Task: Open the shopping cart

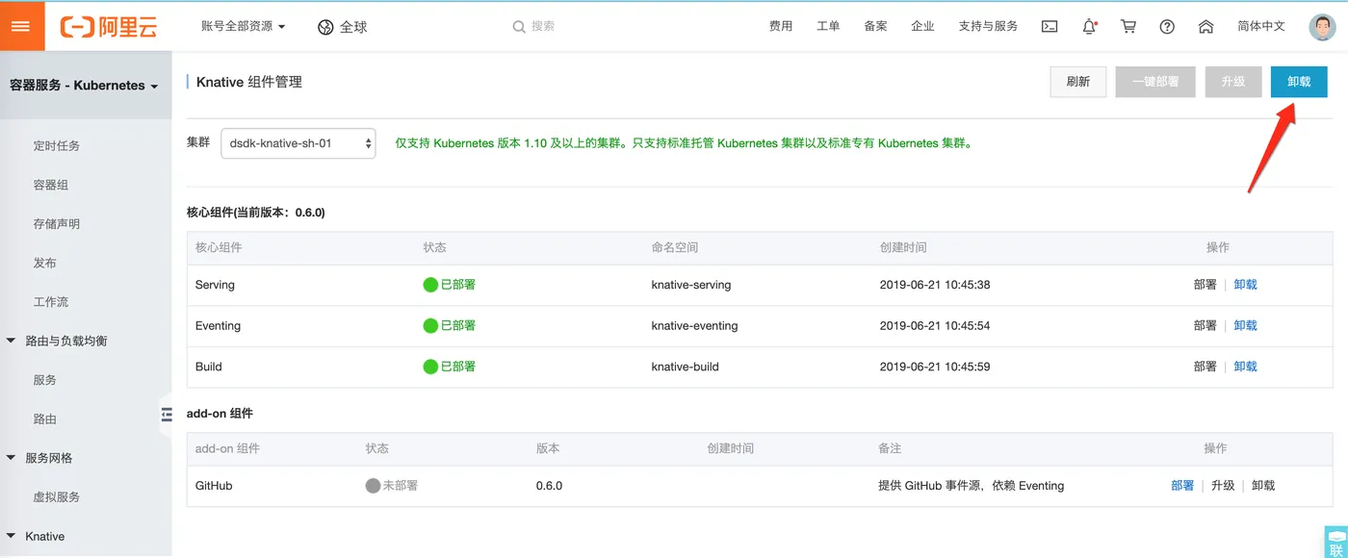Action: point(1128,27)
